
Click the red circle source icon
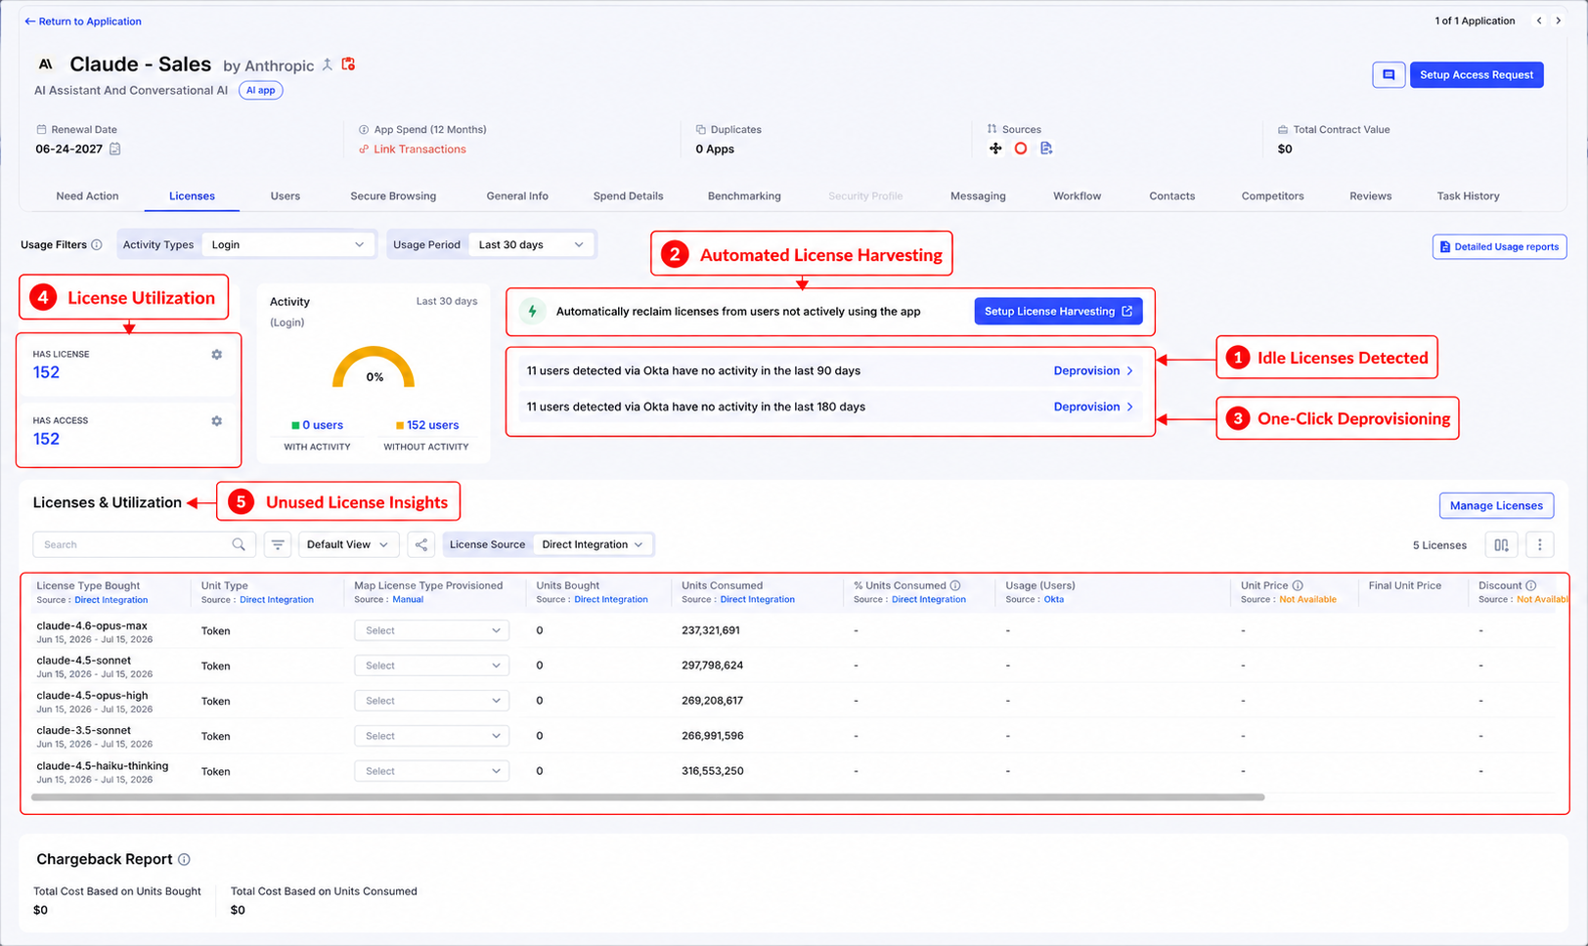point(1021,149)
